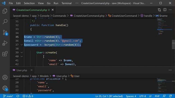175x98 pixels.
Task: Click 'User' in User::create( on line 39
Action: (x=40, y=53)
